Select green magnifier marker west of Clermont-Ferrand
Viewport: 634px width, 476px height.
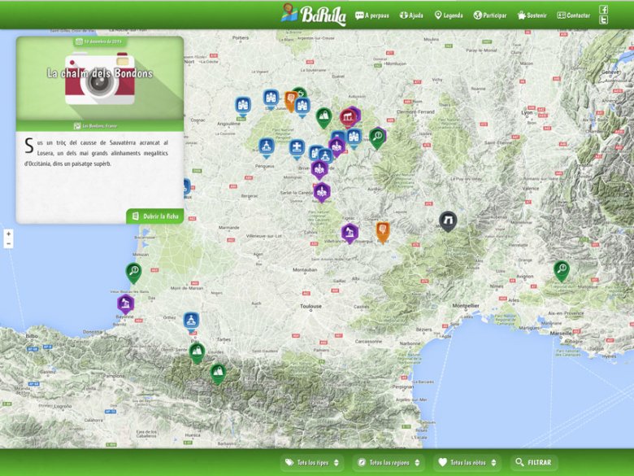(x=377, y=138)
